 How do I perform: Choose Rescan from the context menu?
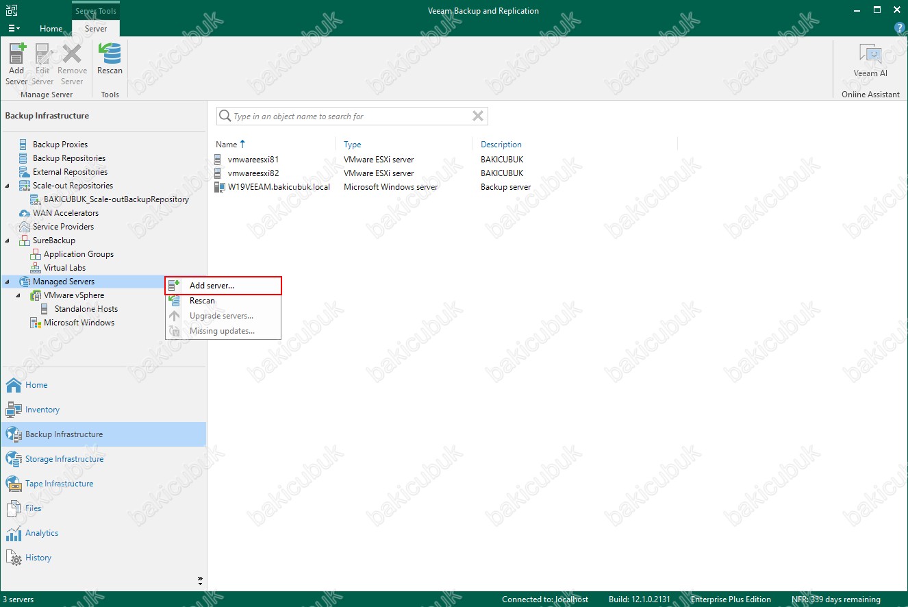pyautogui.click(x=223, y=301)
